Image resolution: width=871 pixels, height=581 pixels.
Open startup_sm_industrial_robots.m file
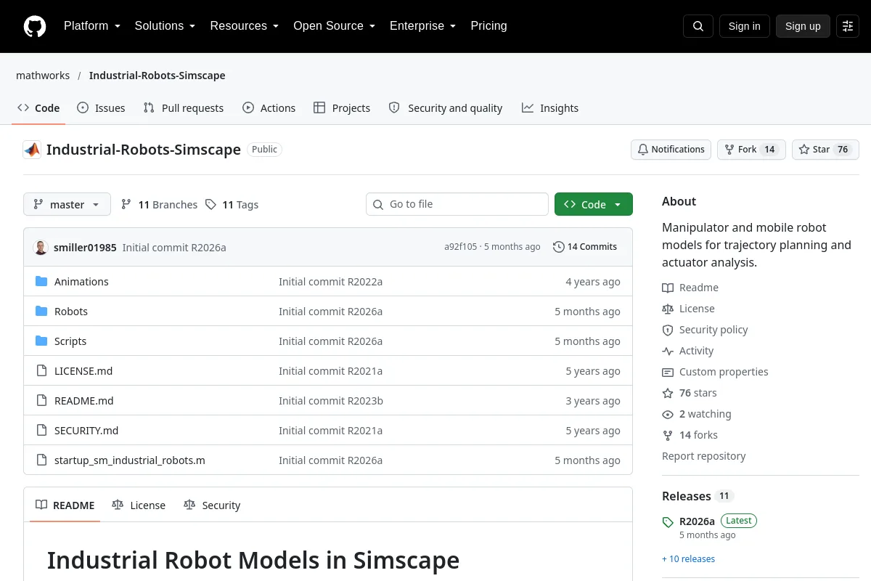click(130, 460)
